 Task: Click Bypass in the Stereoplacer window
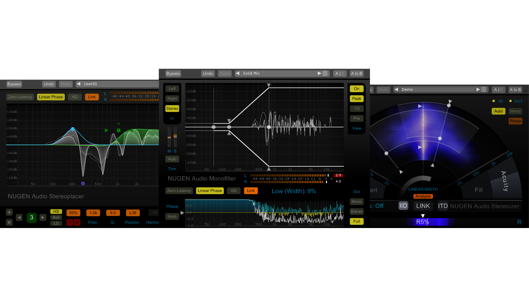14,84
